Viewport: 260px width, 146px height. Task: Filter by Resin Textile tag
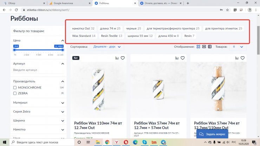[111, 36]
